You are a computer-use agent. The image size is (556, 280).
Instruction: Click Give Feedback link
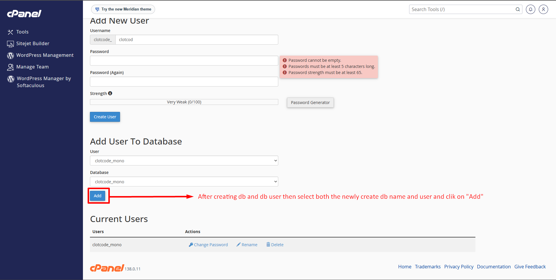click(530, 267)
